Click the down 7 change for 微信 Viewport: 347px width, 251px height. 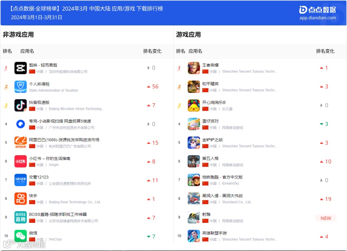151,237
